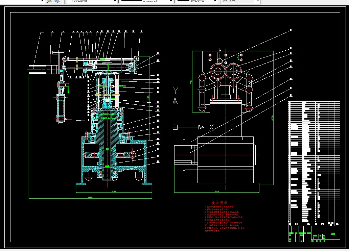Viewport: 349px width, 251px height.
Task: Click the UCS Y axis label
Action: 176,91
